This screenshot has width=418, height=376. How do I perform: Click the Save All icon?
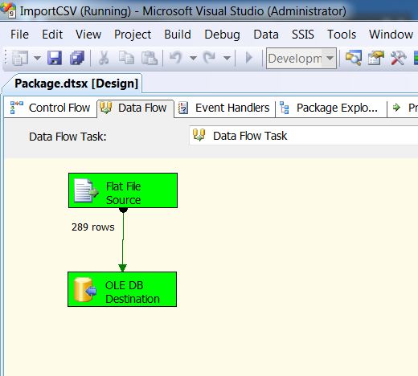(77, 58)
